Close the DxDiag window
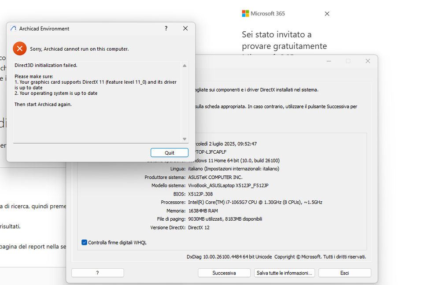440x285 pixels. click(368, 61)
